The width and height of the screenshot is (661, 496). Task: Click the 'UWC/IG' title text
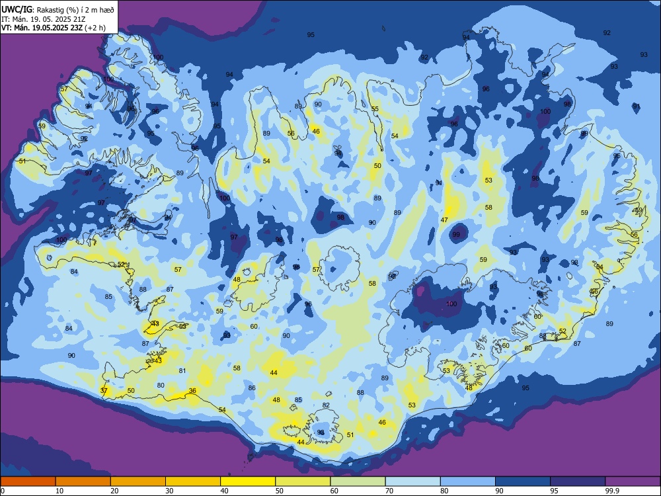[17, 10]
